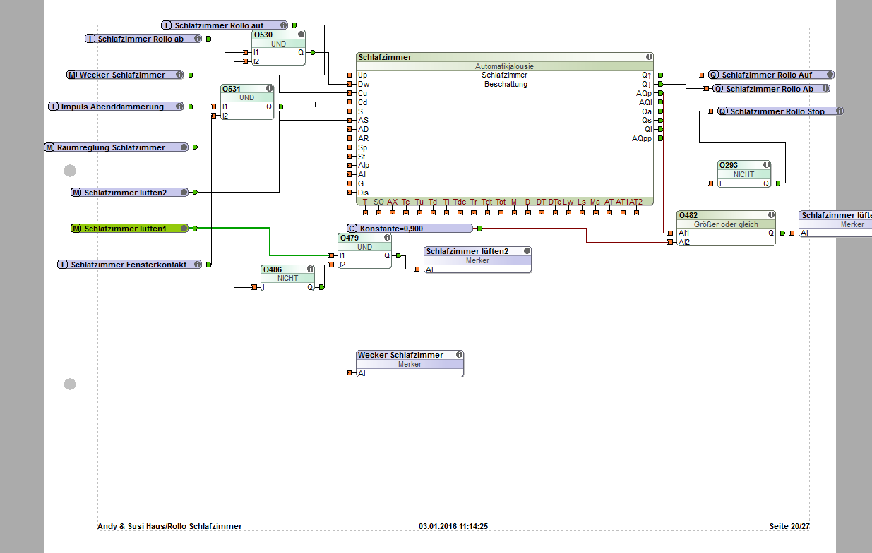This screenshot has width=872, height=553.
Task: Click the AQpp output pin of Automatikjalousie
Action: point(660,138)
